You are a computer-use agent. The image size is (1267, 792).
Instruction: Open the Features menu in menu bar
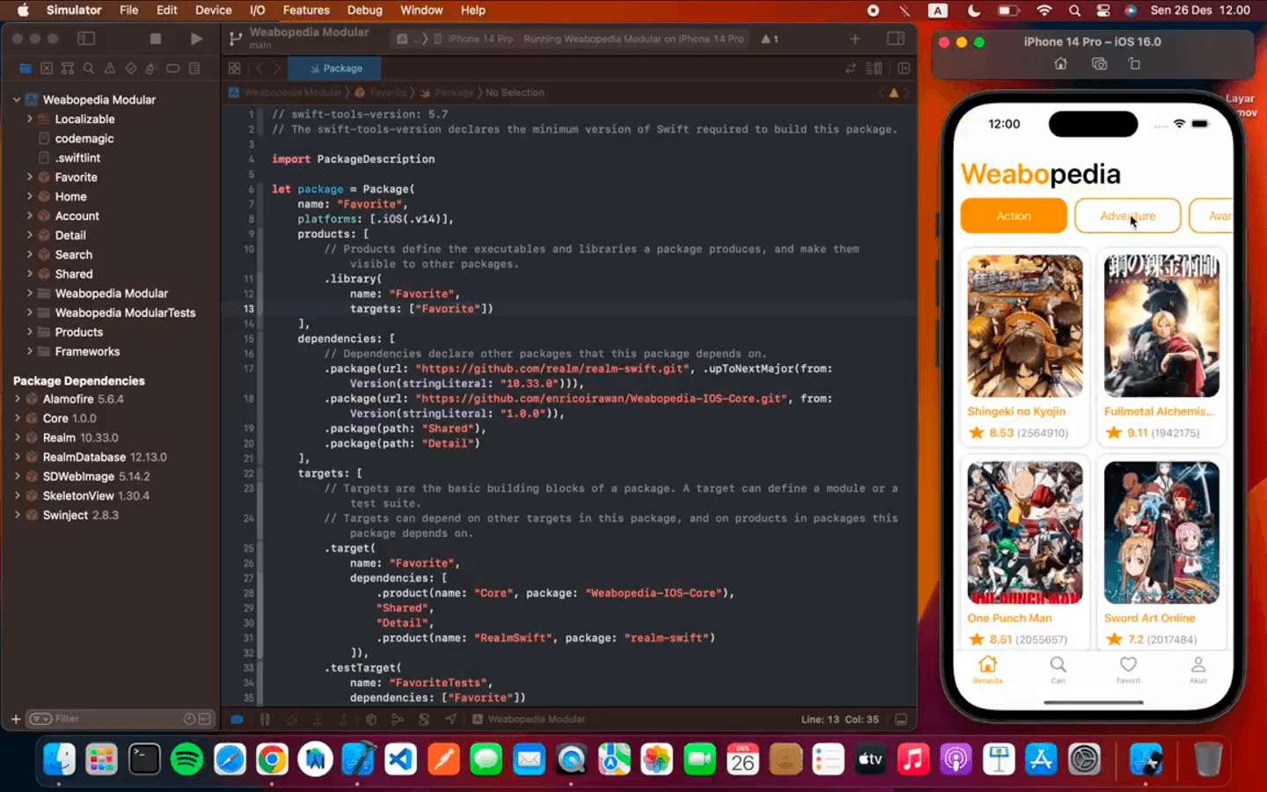[305, 11]
